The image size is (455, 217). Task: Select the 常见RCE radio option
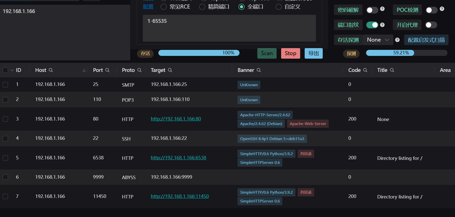click(x=164, y=7)
